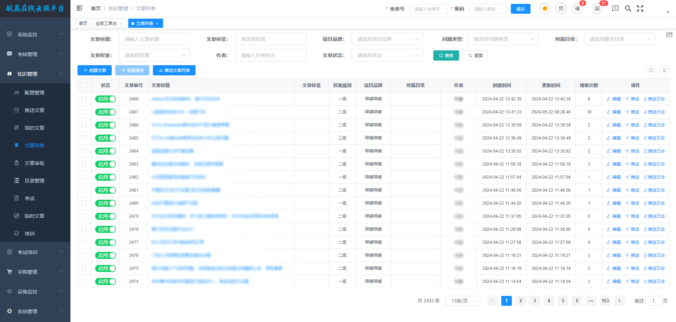676x322 pixels.
Task: Switch to the 全部工单池 tab
Action: point(106,24)
